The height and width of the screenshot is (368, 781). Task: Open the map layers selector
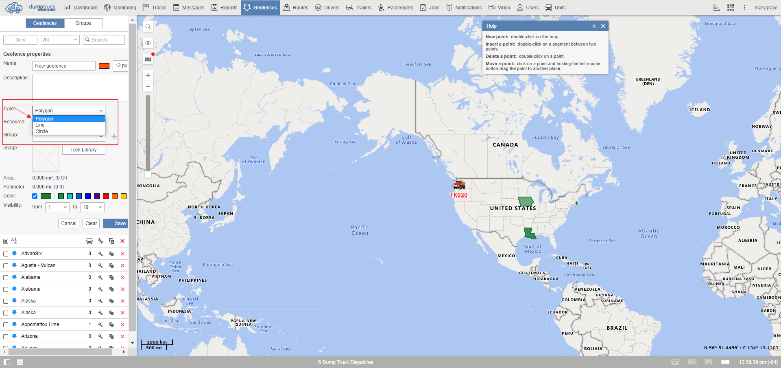point(148,59)
